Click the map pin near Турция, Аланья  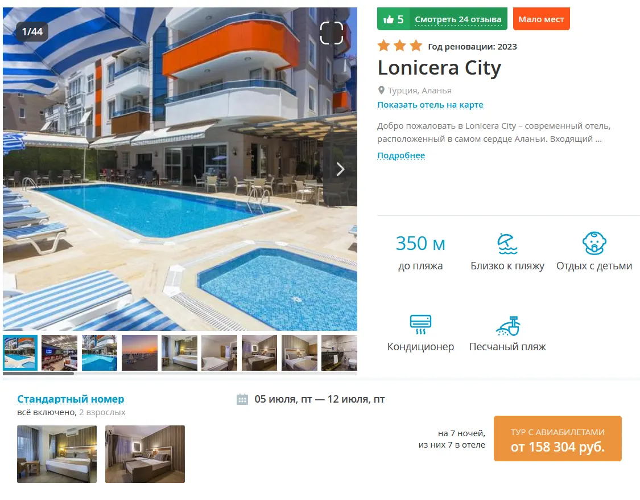pos(381,91)
